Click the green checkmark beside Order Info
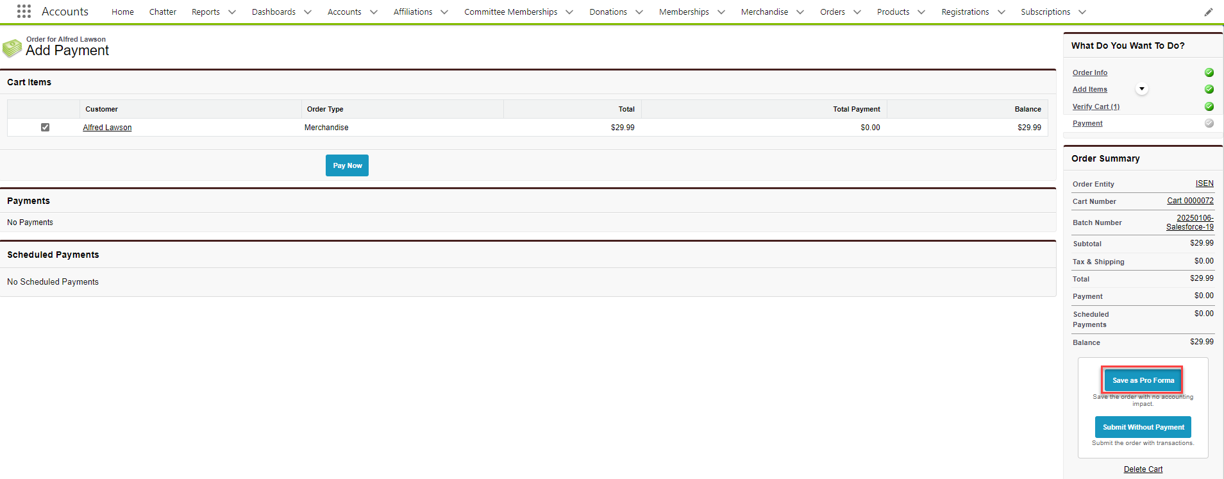This screenshot has width=1224, height=479. tap(1209, 72)
